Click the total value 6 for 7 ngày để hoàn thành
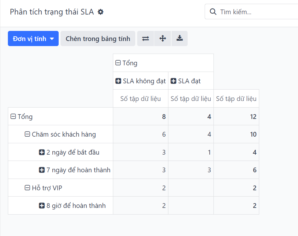This screenshot has height=236, width=298. click(x=237, y=170)
